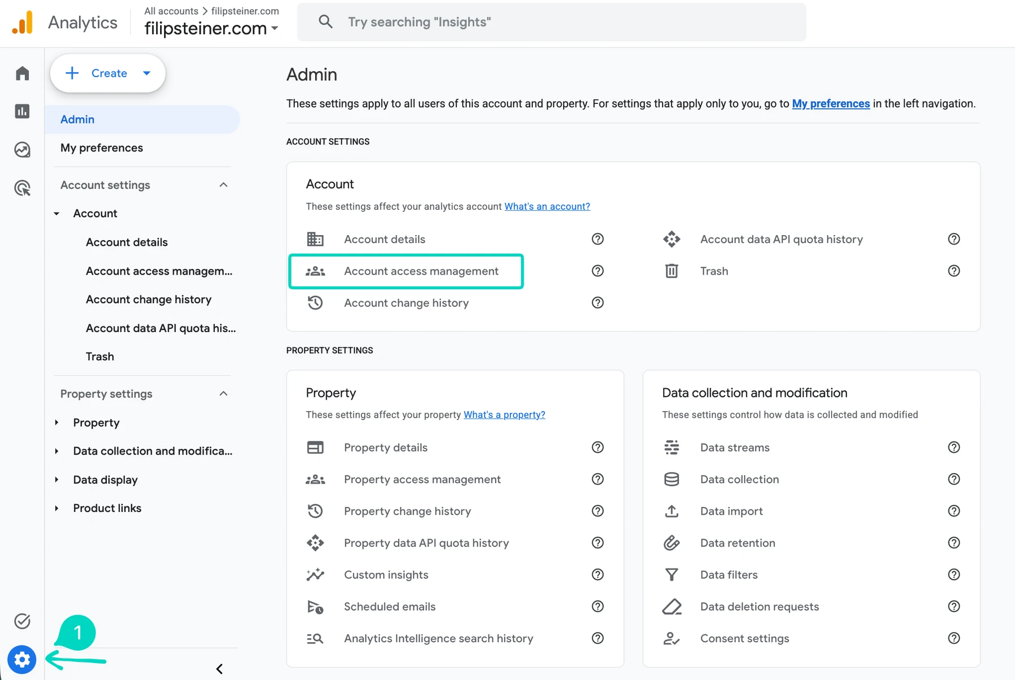Click the Property access management people icon
Viewport: 1015px width, 680px height.
[315, 479]
